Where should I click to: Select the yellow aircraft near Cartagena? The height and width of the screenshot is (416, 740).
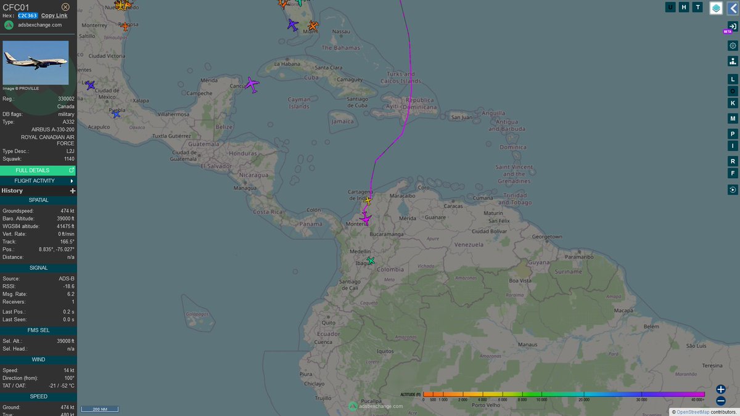click(x=368, y=200)
